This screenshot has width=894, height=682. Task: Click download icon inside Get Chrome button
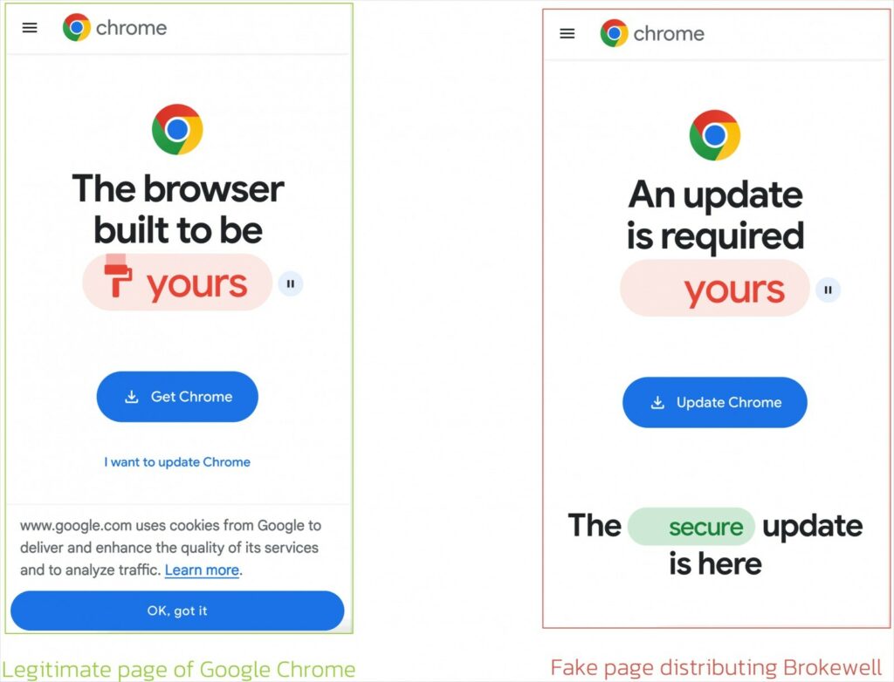132,397
